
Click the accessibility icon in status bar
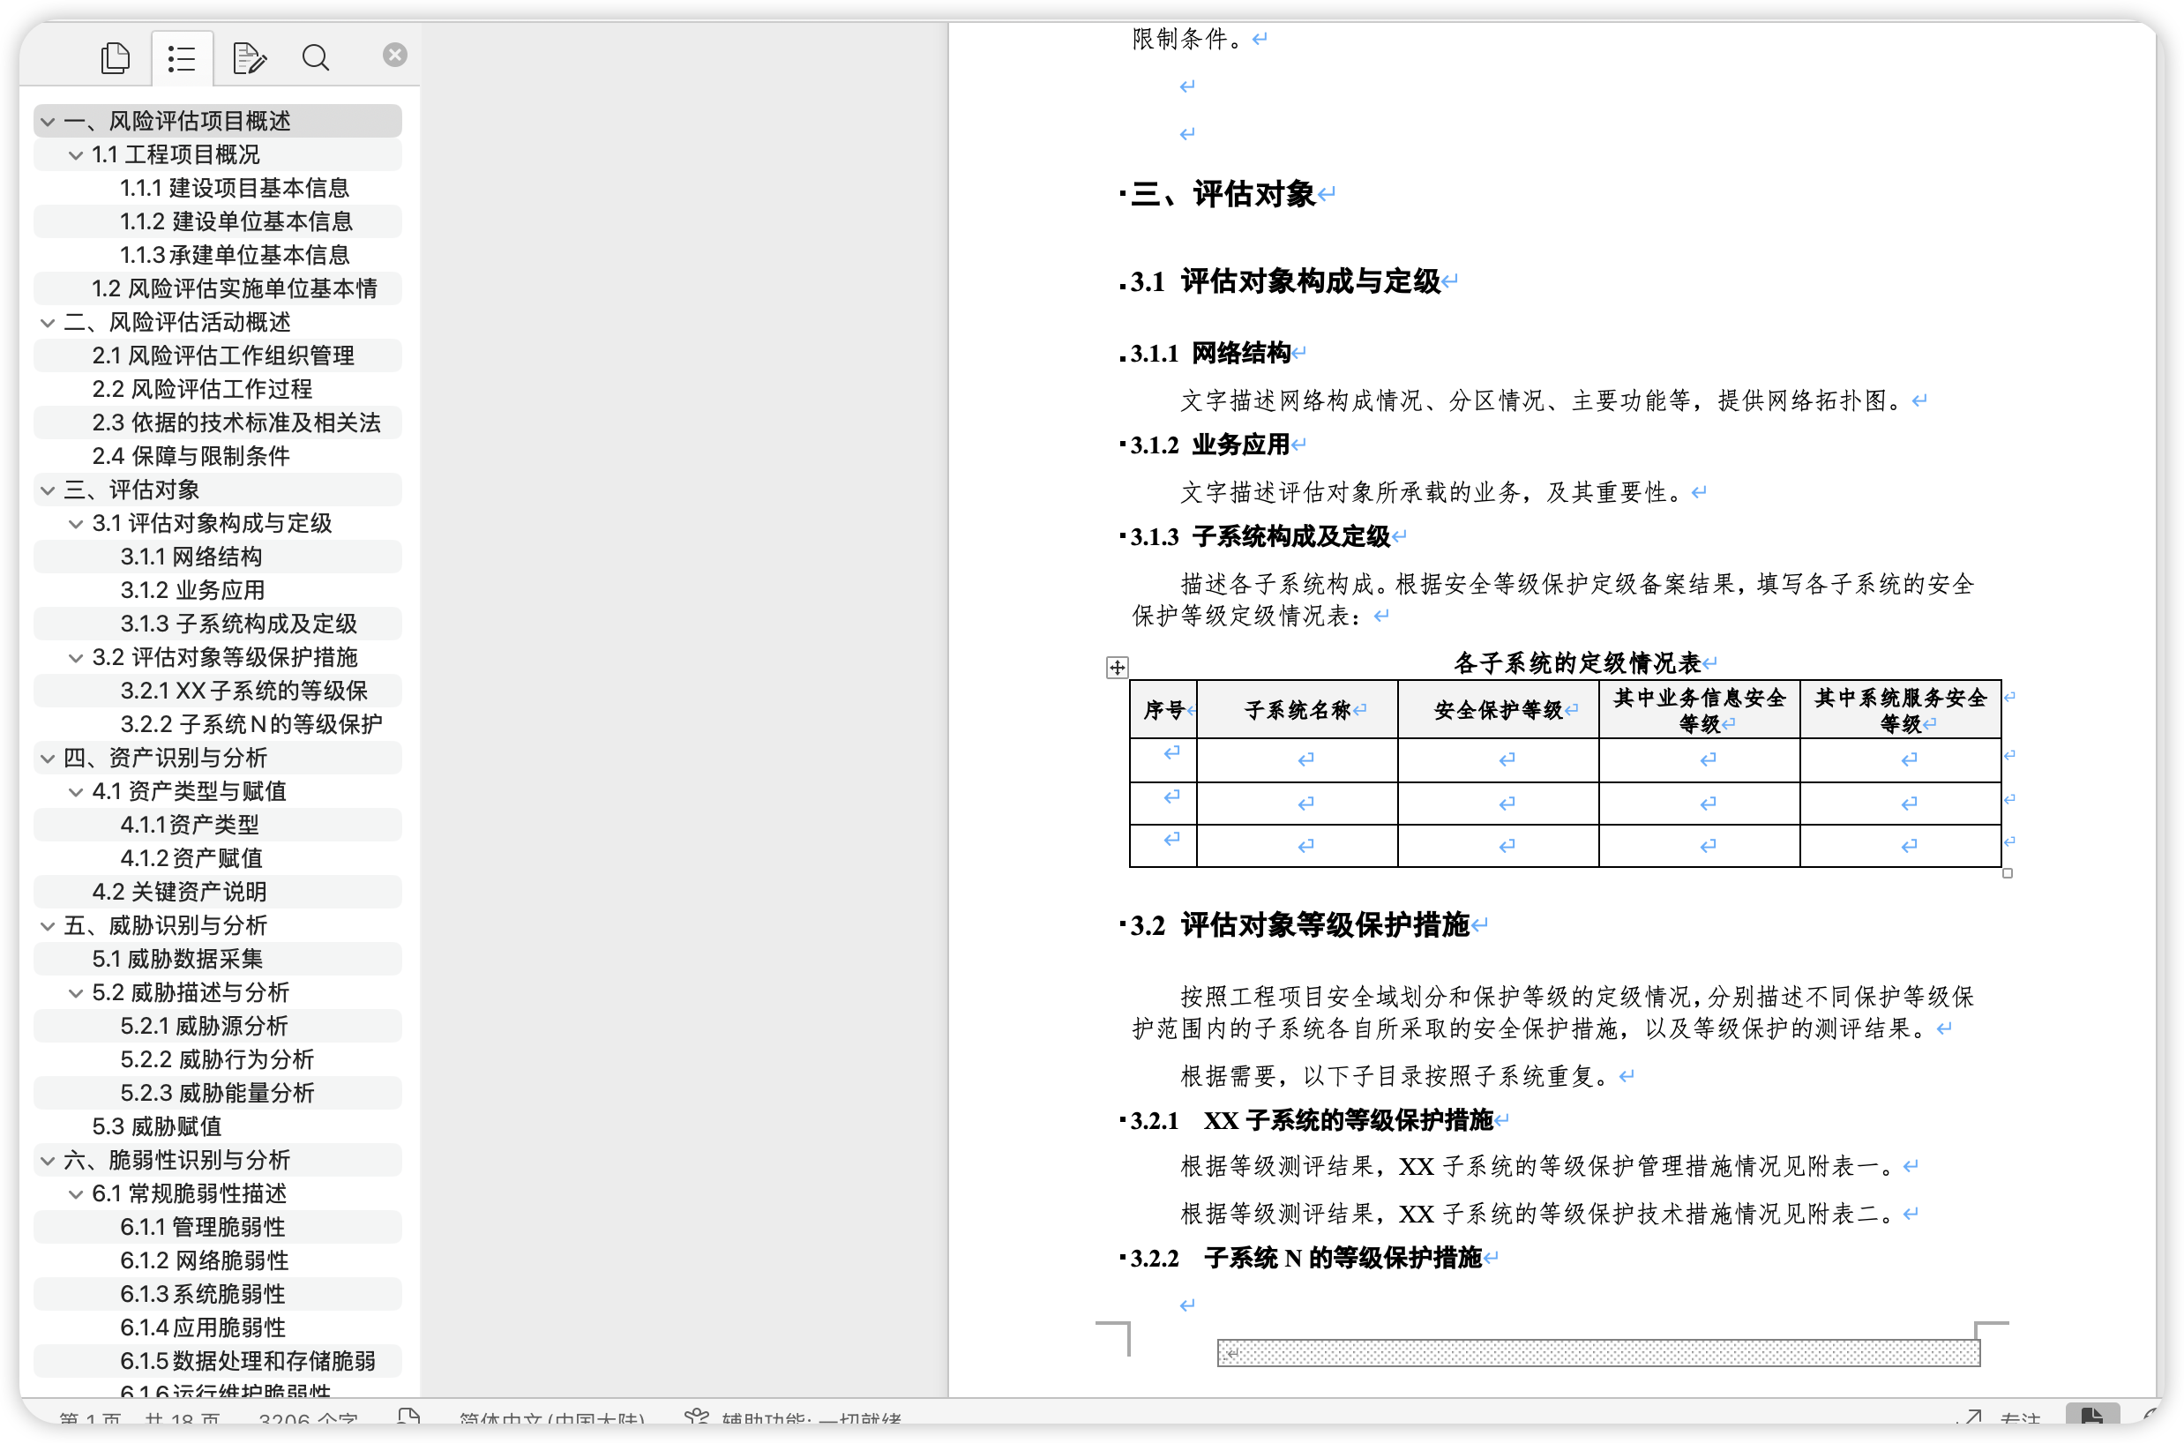coord(697,1418)
